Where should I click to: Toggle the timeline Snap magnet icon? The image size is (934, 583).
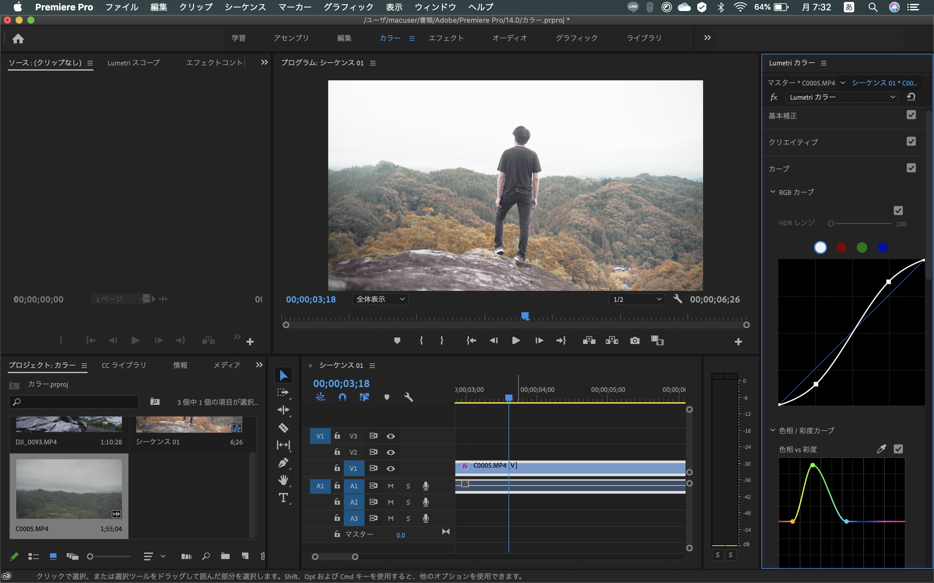click(342, 397)
